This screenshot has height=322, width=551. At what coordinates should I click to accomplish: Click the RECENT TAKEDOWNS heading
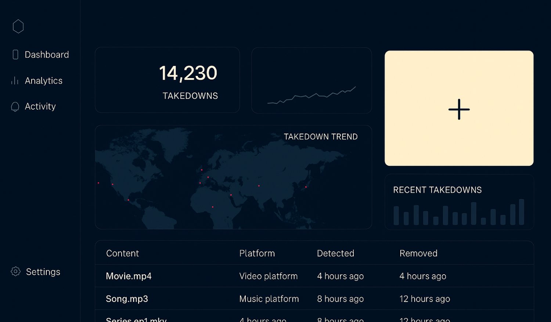click(437, 190)
